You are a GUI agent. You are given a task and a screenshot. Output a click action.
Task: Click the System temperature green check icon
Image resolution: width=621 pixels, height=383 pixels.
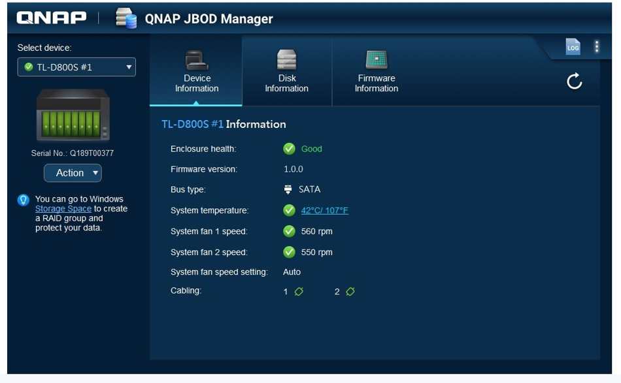(289, 210)
